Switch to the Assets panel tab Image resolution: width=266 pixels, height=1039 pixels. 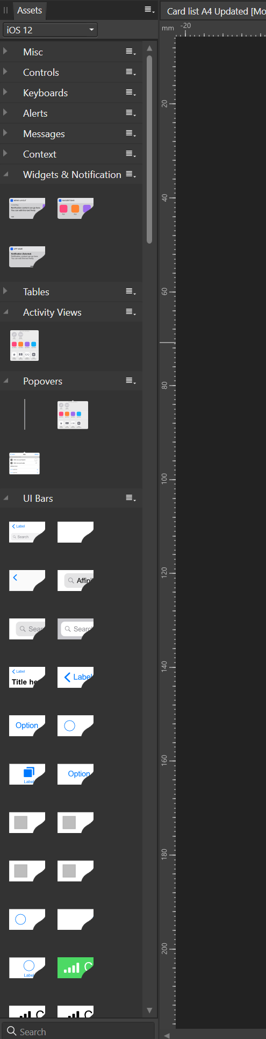pos(30,10)
